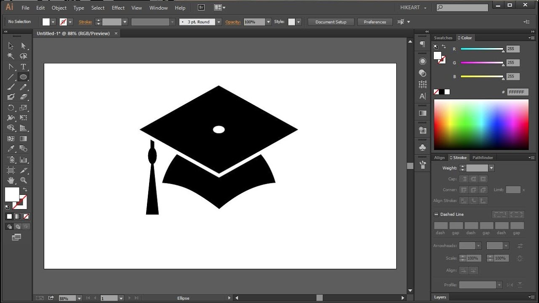Viewport: 539px width, 303px height.
Task: Change the screen mode button
Action: pyautogui.click(x=16, y=237)
